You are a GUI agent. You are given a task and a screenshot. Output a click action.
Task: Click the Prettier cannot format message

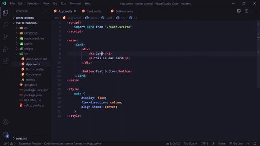[x=60, y=144]
